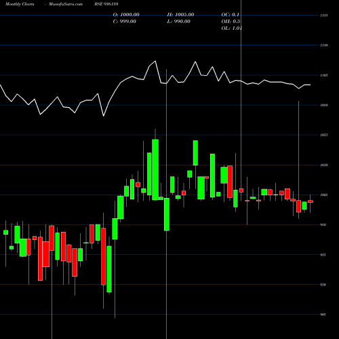This screenshot has width=339, height=339.
Task: Click the 'BSE 936138' symbol text
Action: 106,4
